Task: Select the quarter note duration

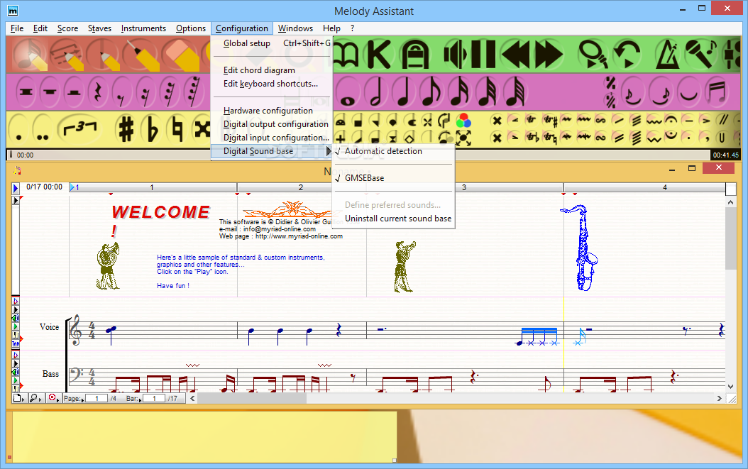Action: tap(403, 92)
